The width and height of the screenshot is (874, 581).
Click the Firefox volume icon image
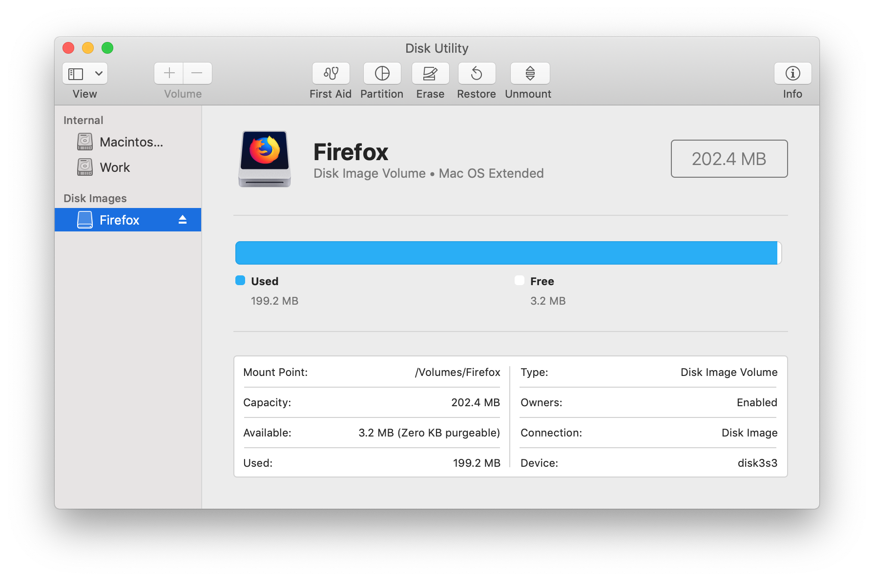[265, 159]
